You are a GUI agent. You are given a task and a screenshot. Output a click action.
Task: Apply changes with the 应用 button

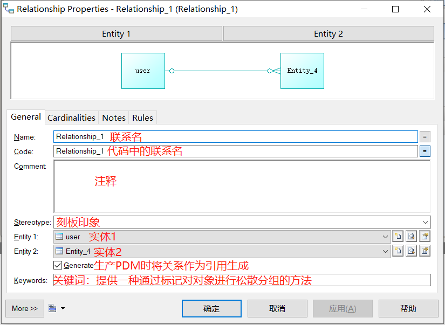(x=343, y=308)
